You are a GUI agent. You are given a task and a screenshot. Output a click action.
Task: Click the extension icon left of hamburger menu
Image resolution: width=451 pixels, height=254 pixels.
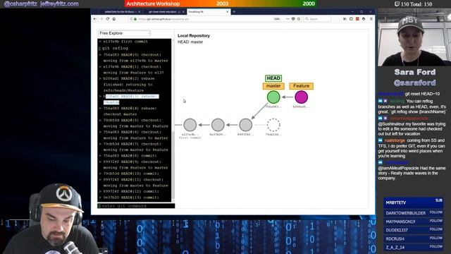pyautogui.click(x=364, y=19)
